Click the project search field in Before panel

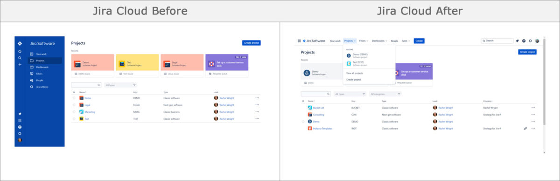(x=86, y=85)
